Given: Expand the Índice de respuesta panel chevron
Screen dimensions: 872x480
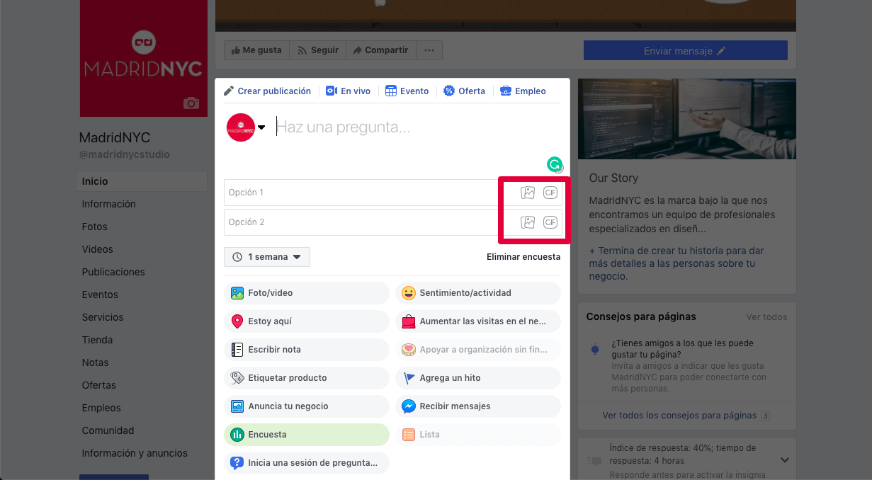Looking at the screenshot, I should [785, 460].
